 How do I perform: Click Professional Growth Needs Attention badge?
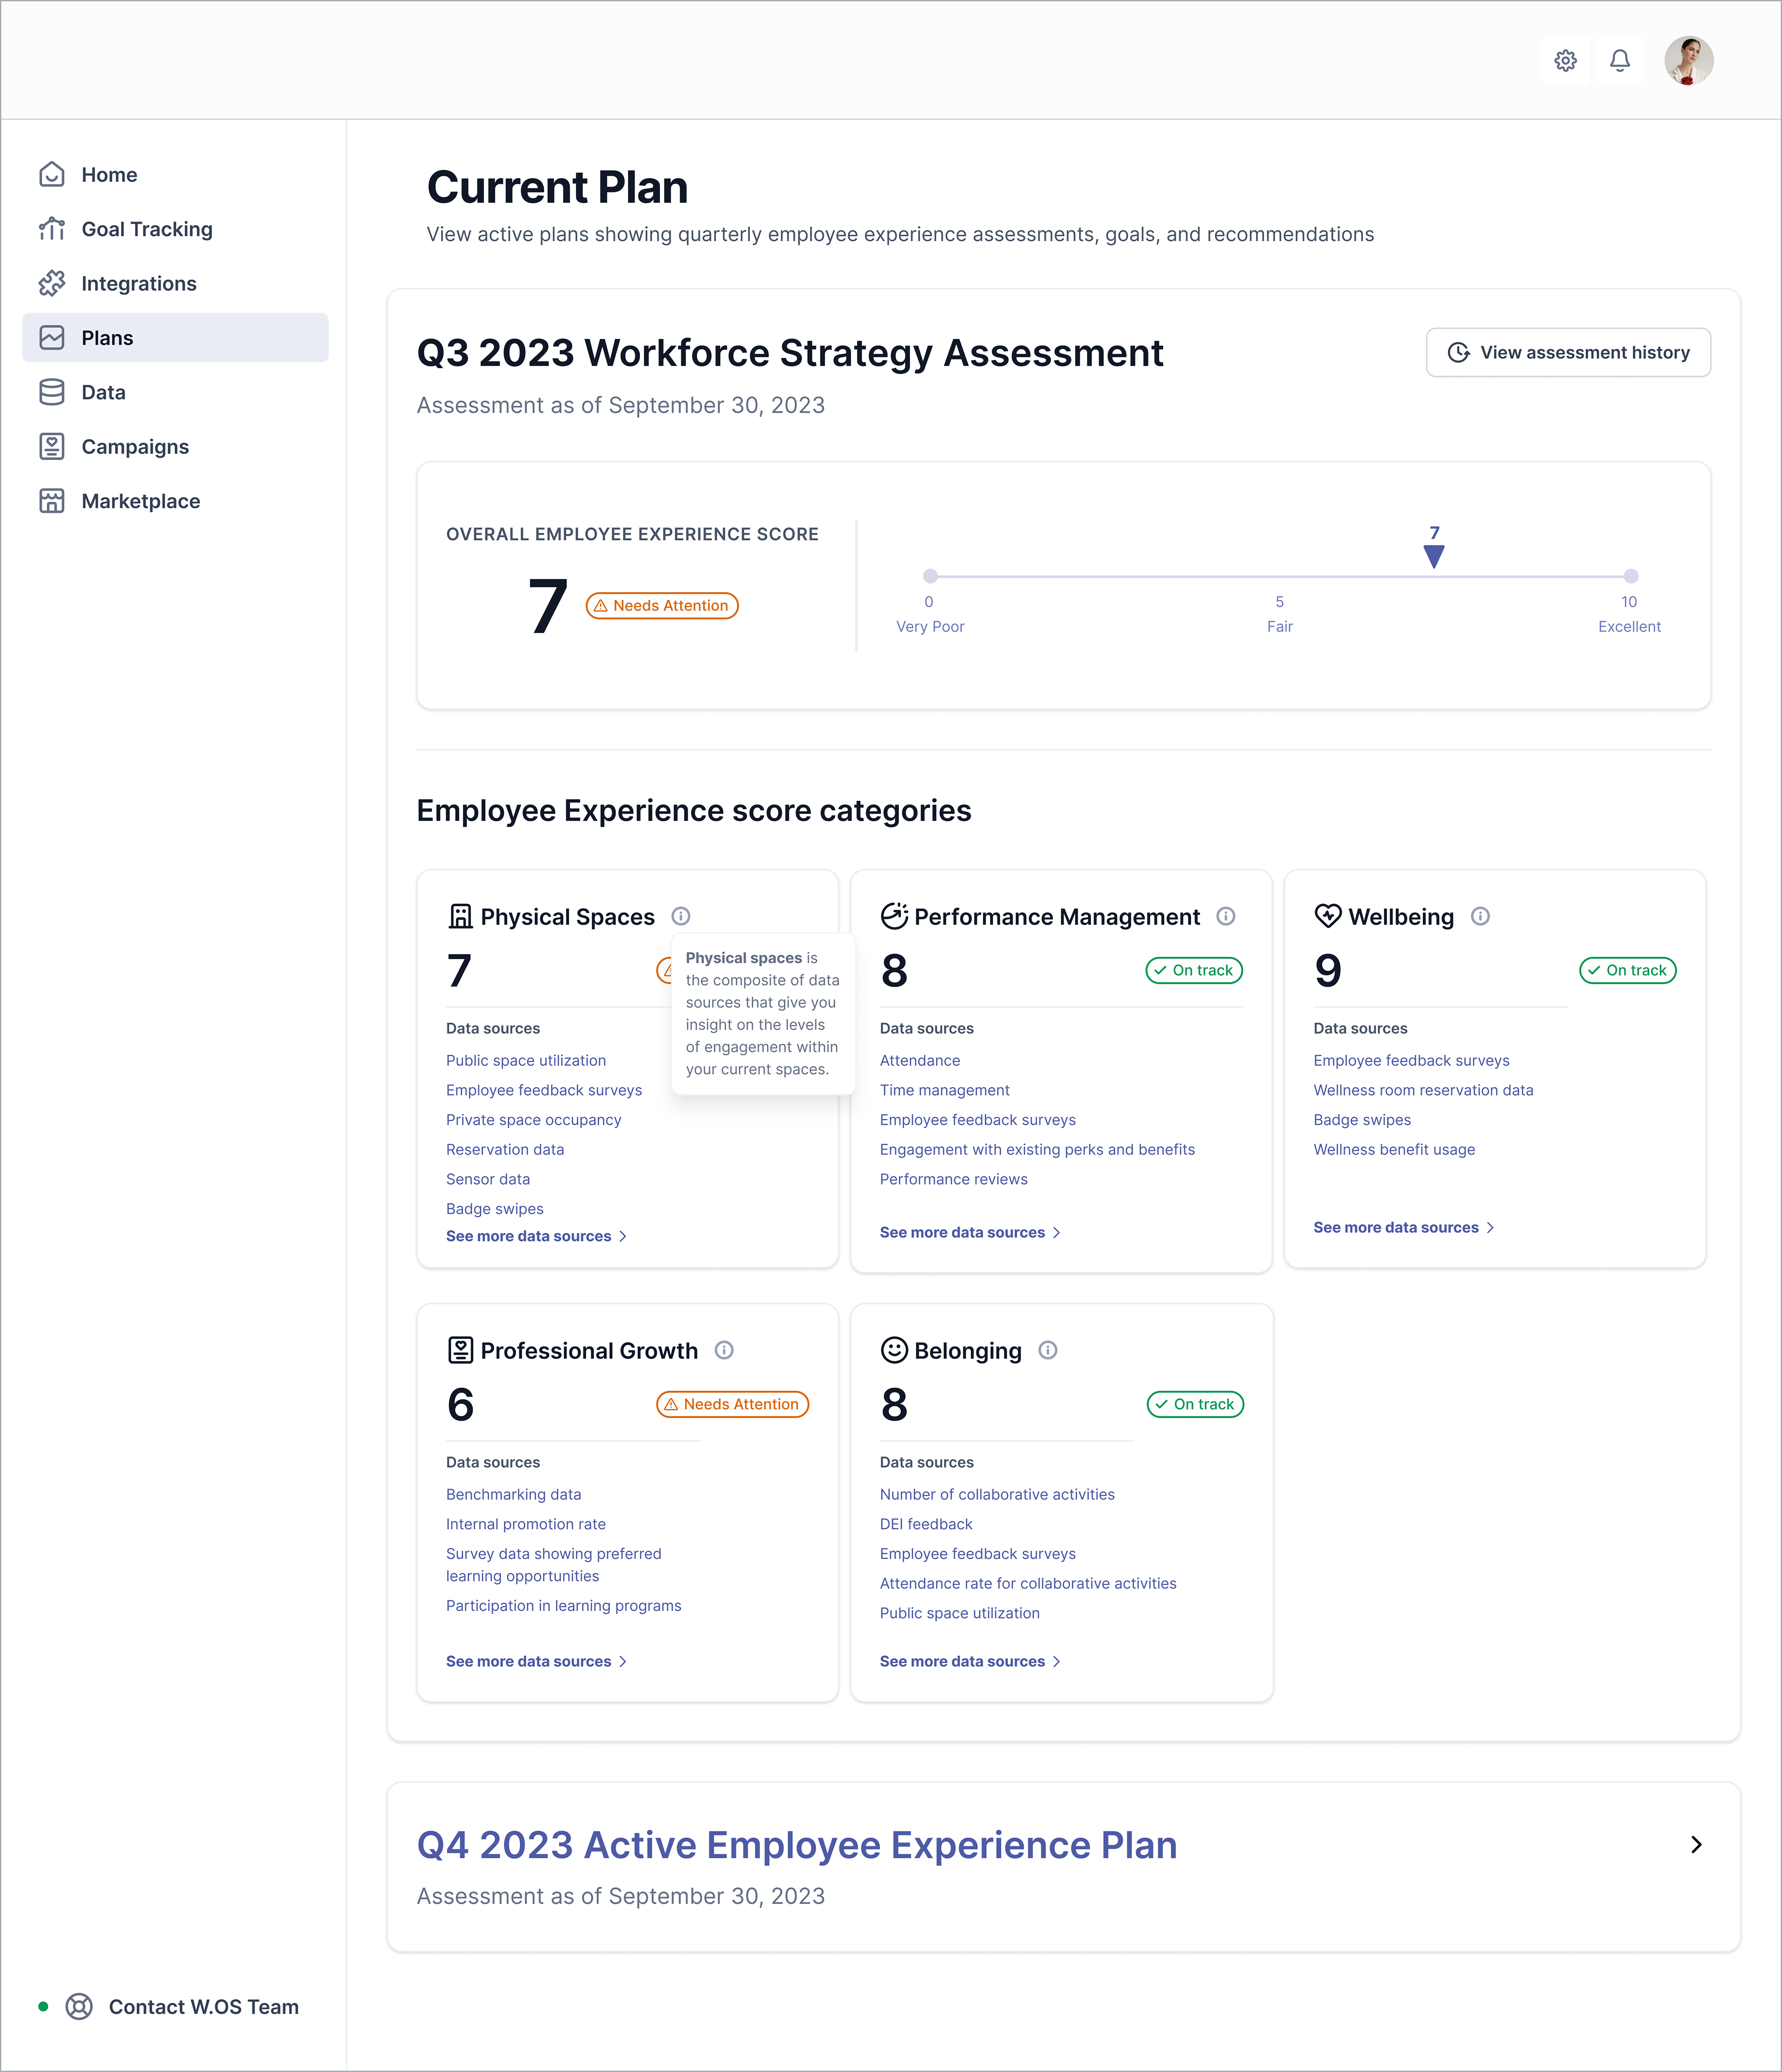click(x=733, y=1404)
